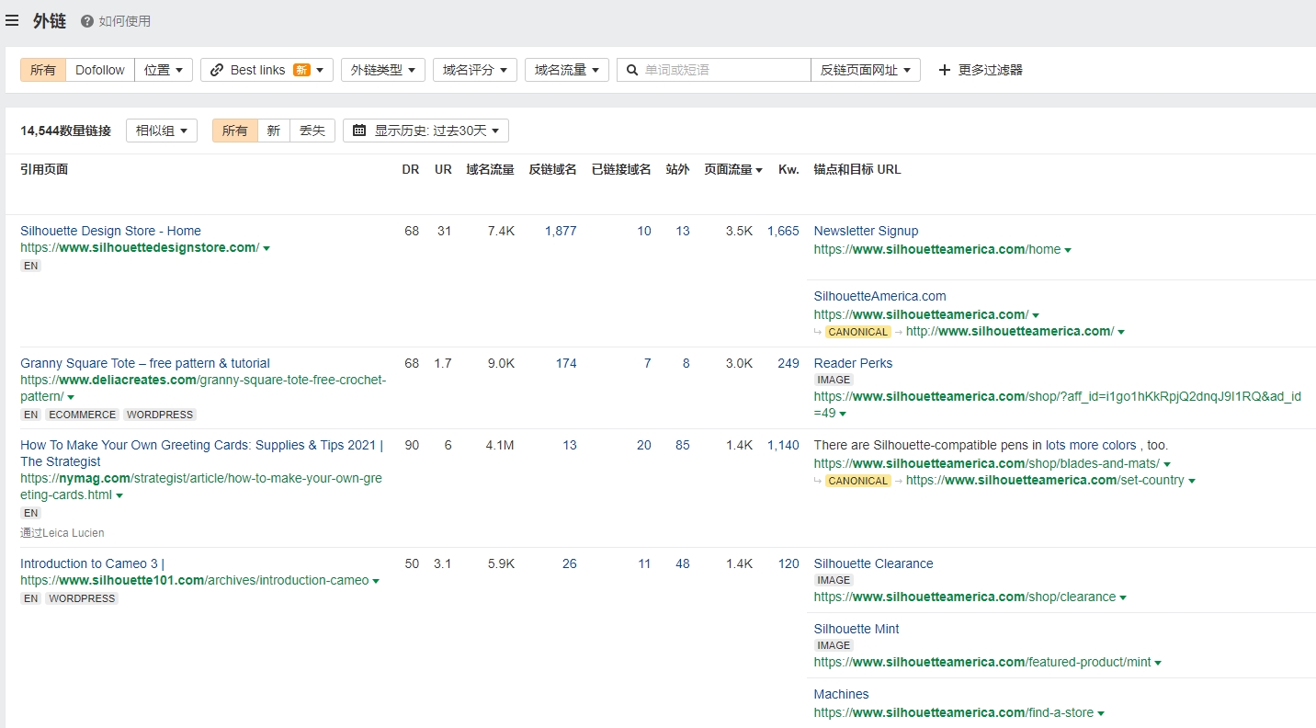Sort by 域名流量 column header
Viewport: 1316px width, 728px height.
coord(490,169)
